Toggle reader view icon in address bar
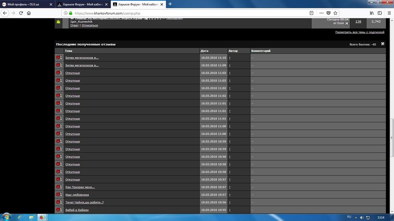 click(311, 13)
